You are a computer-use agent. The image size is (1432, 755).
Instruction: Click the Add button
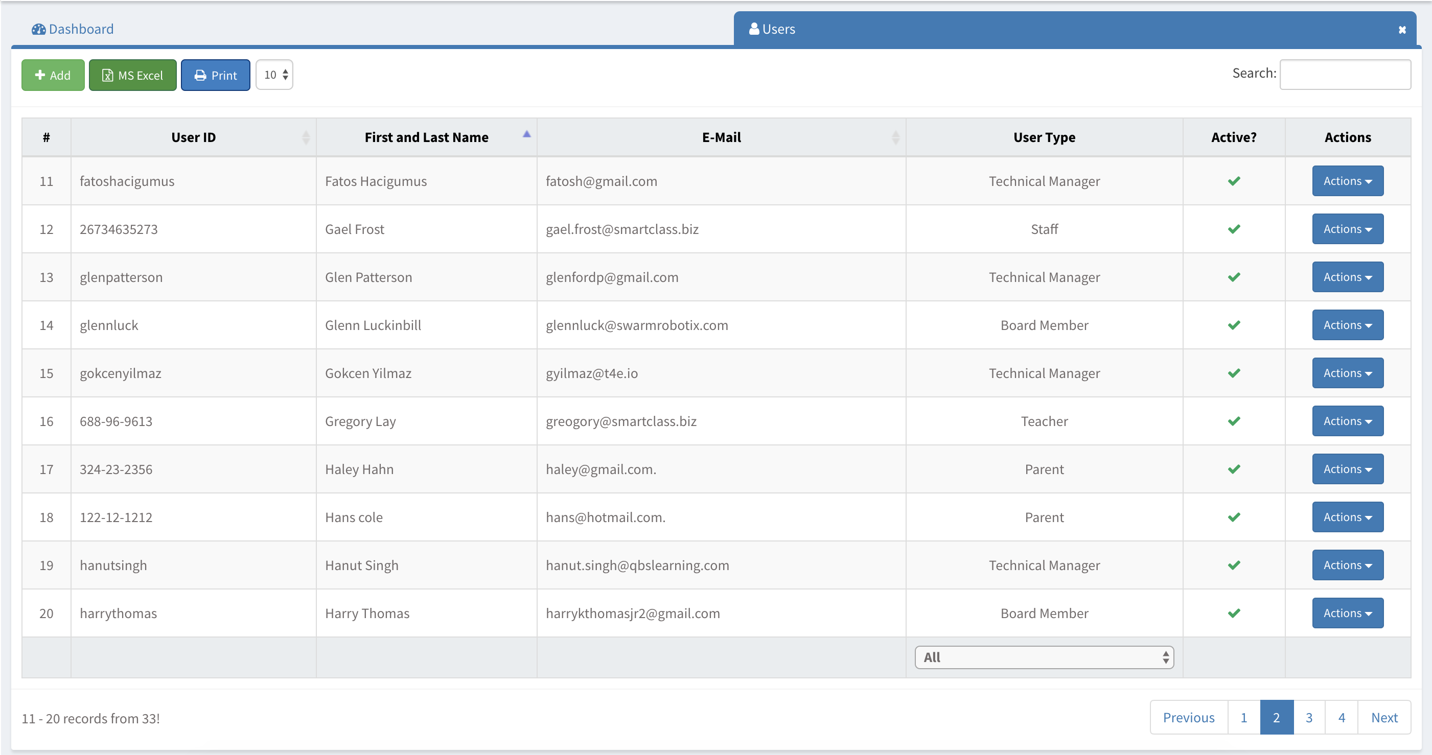(53, 75)
